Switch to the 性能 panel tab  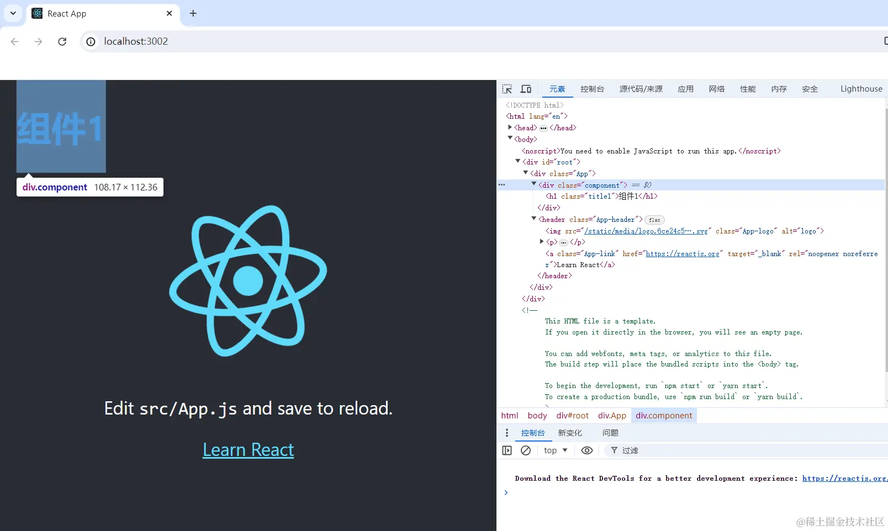click(748, 89)
